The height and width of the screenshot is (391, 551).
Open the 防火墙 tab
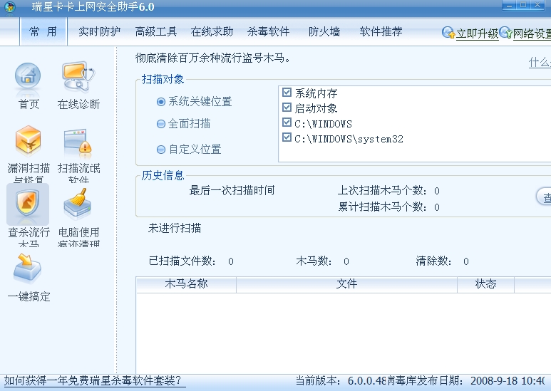(x=324, y=31)
